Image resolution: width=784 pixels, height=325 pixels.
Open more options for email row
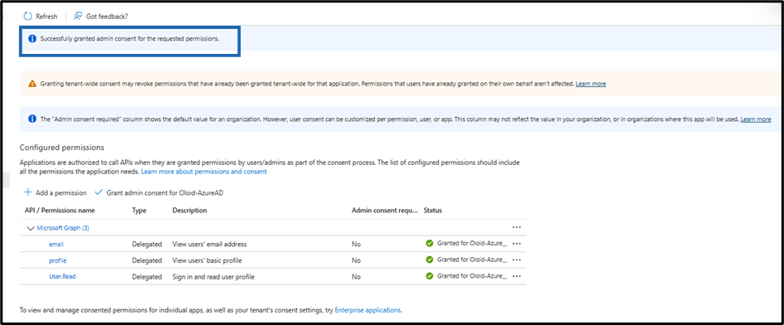pos(517,244)
